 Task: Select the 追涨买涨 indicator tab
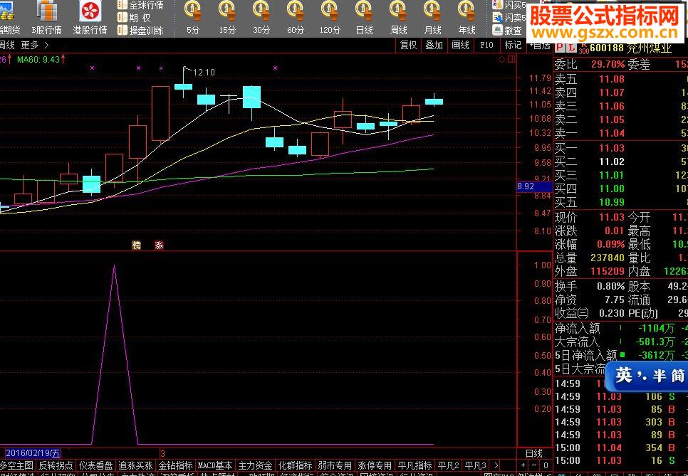[x=135, y=465]
